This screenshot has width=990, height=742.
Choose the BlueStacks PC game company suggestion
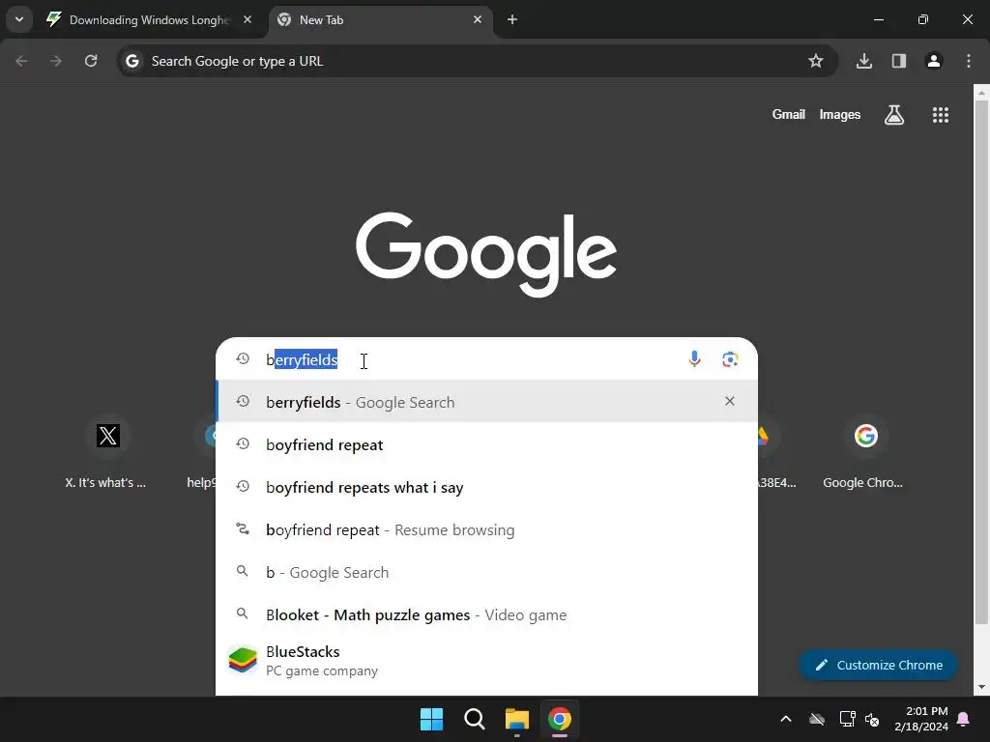coord(487,661)
